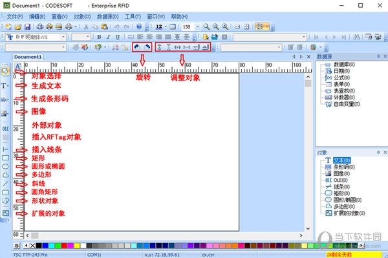Select the image insertion tool
Image resolution: width=388 pixels, height=258 pixels.
coord(5,114)
